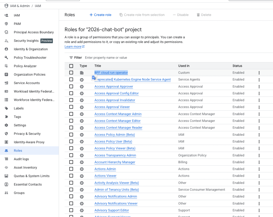Toggle the select-all checkbox in table header
Viewport: 273px width, 217px height.
coord(71,66)
